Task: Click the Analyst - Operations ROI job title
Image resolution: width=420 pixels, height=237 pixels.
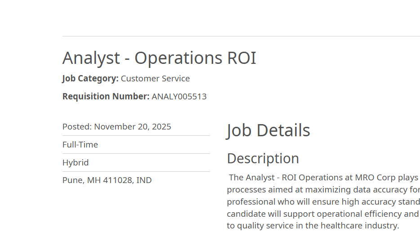Action: tap(159, 58)
